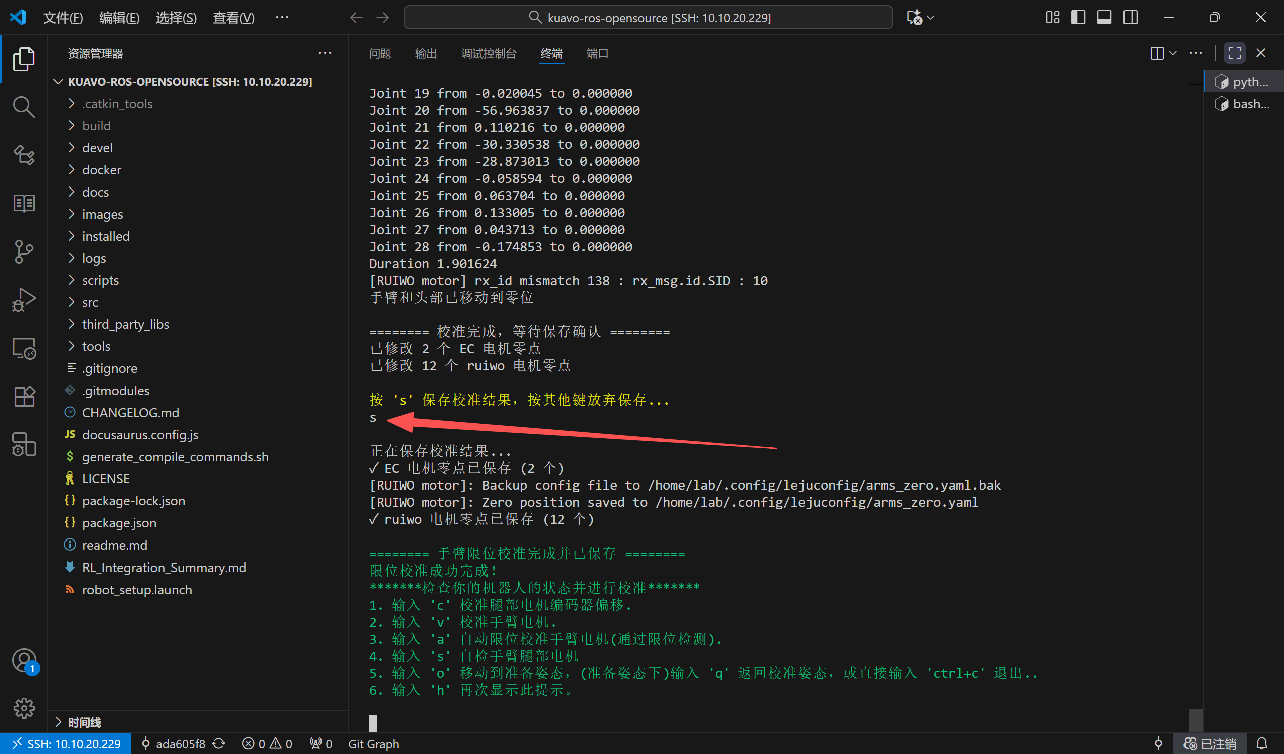The image size is (1284, 754).
Task: Switch to the 输出 panel tab
Action: point(426,54)
